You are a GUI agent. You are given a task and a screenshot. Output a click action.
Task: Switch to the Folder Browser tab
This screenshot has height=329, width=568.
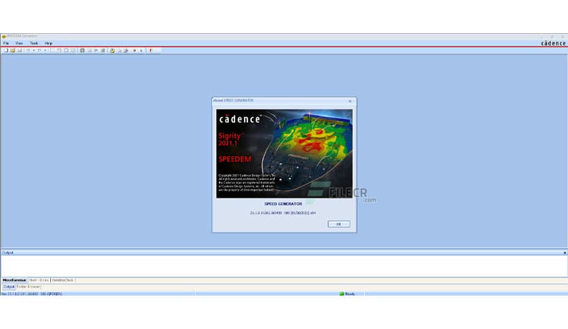click(x=29, y=287)
